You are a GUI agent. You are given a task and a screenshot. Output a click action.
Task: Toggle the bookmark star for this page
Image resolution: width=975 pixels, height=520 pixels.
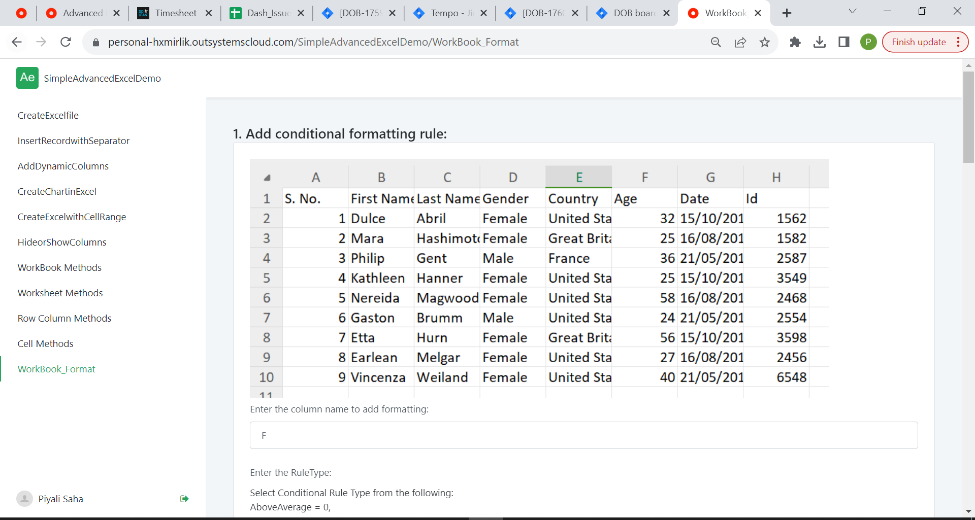[x=765, y=42]
